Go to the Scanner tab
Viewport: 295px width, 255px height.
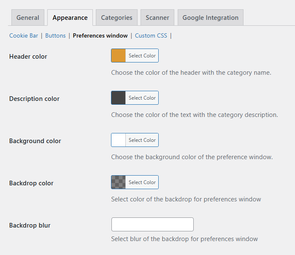tap(157, 18)
